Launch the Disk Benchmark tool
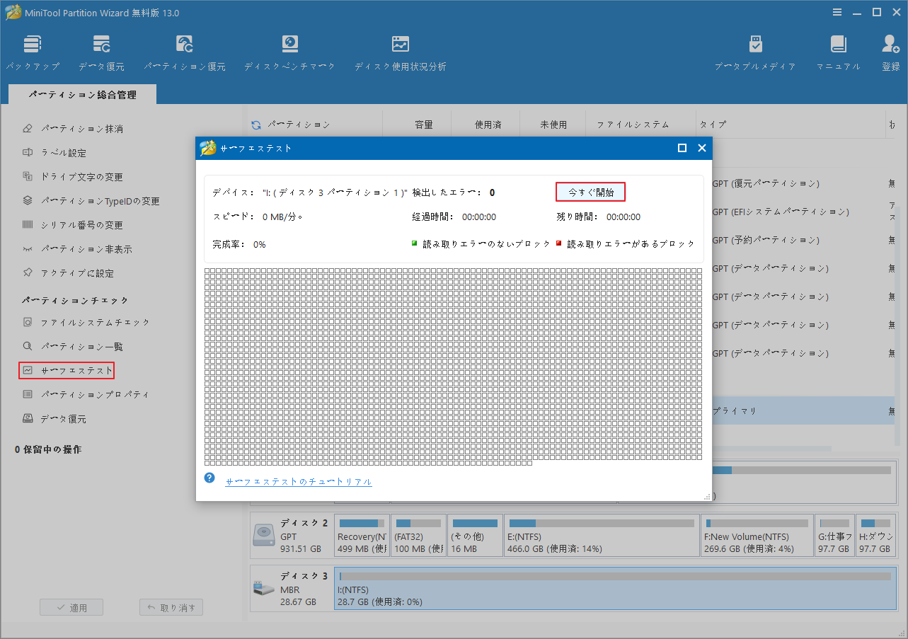 click(289, 50)
